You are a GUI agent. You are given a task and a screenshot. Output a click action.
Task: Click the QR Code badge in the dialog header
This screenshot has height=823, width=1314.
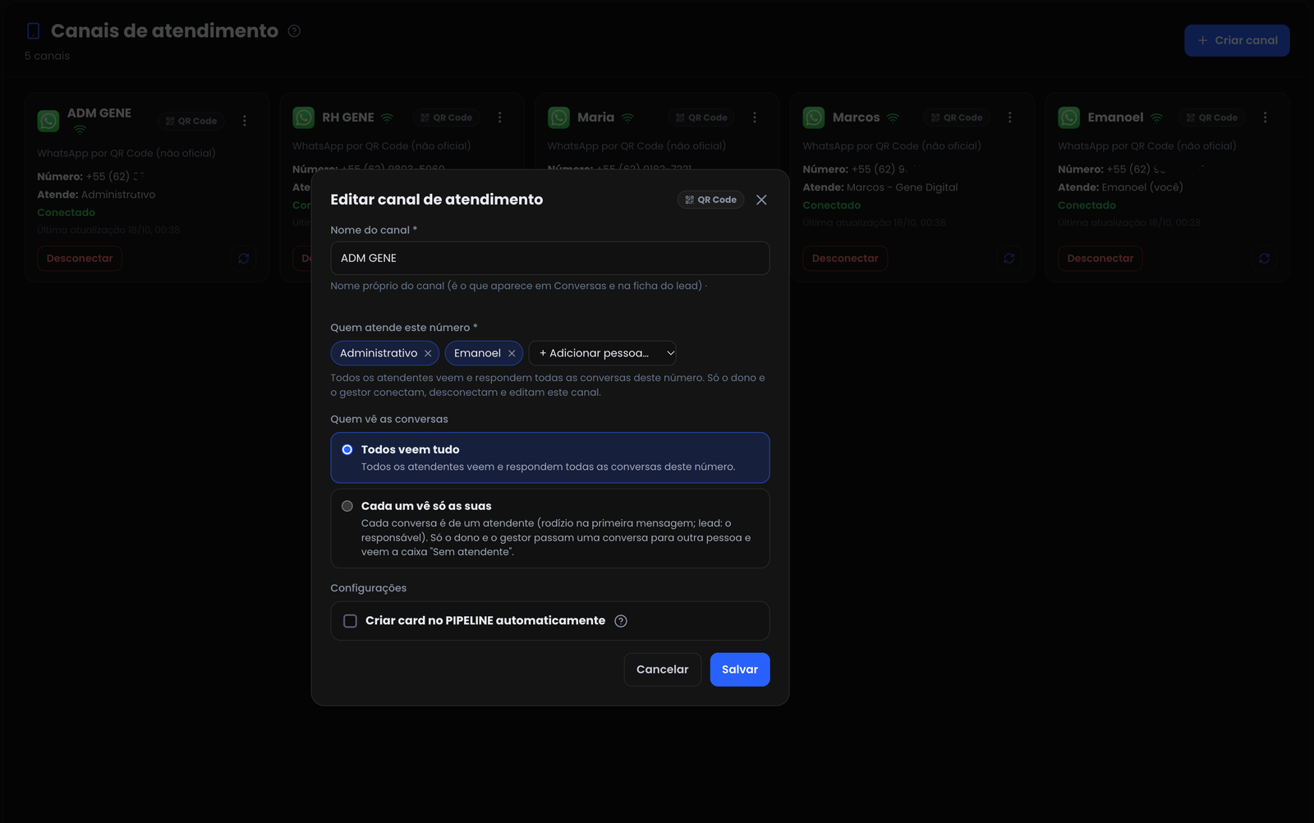[711, 200]
